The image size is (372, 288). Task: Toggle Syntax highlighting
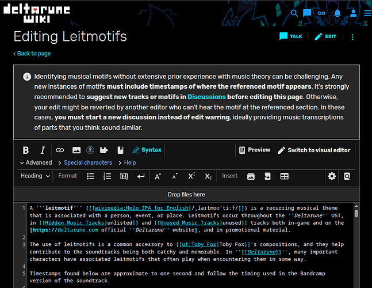pos(147,150)
